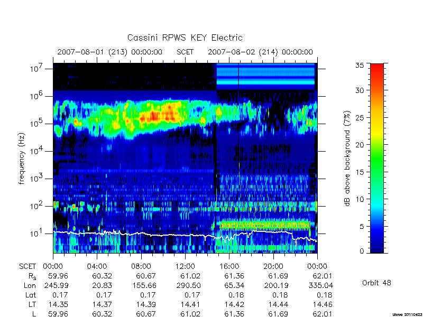The image size is (423, 317).
Task: Click the 20:00 time tick label
Action: 273,266
